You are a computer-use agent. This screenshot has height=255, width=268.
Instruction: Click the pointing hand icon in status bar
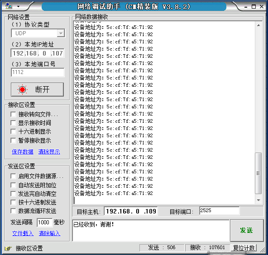[8, 248]
